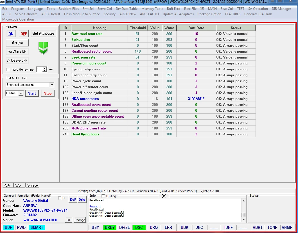
Task: Open the Resident Files menu
Action: 69,9
